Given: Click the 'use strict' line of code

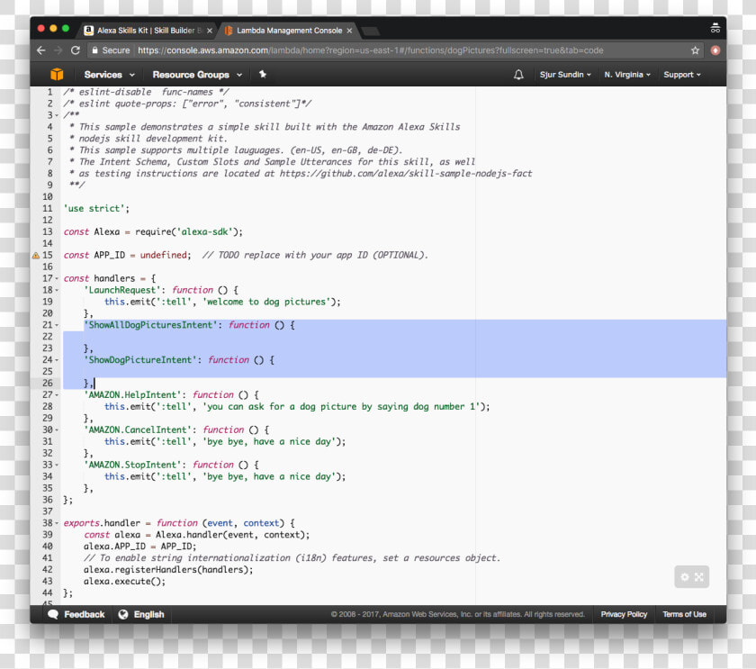Looking at the screenshot, I should [x=96, y=208].
